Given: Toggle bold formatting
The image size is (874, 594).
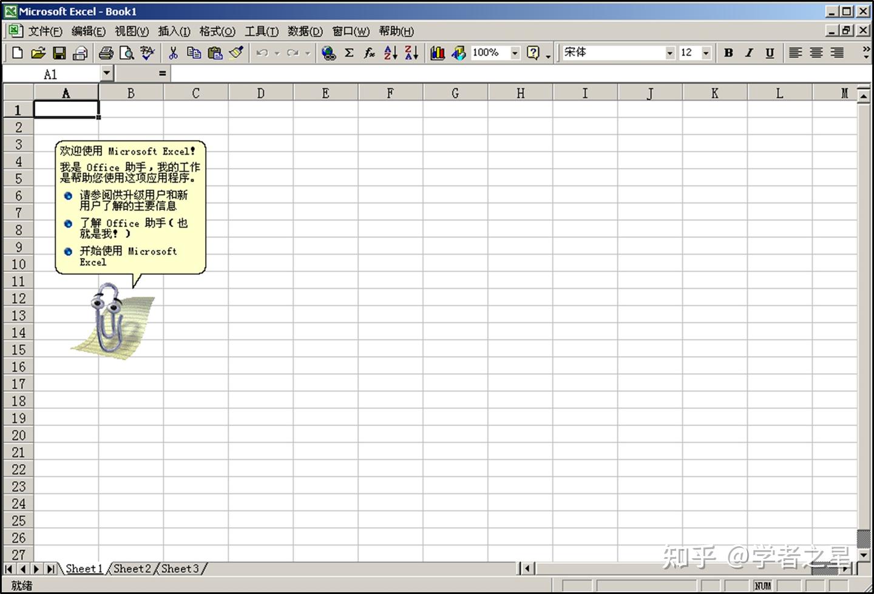Looking at the screenshot, I should click(728, 53).
